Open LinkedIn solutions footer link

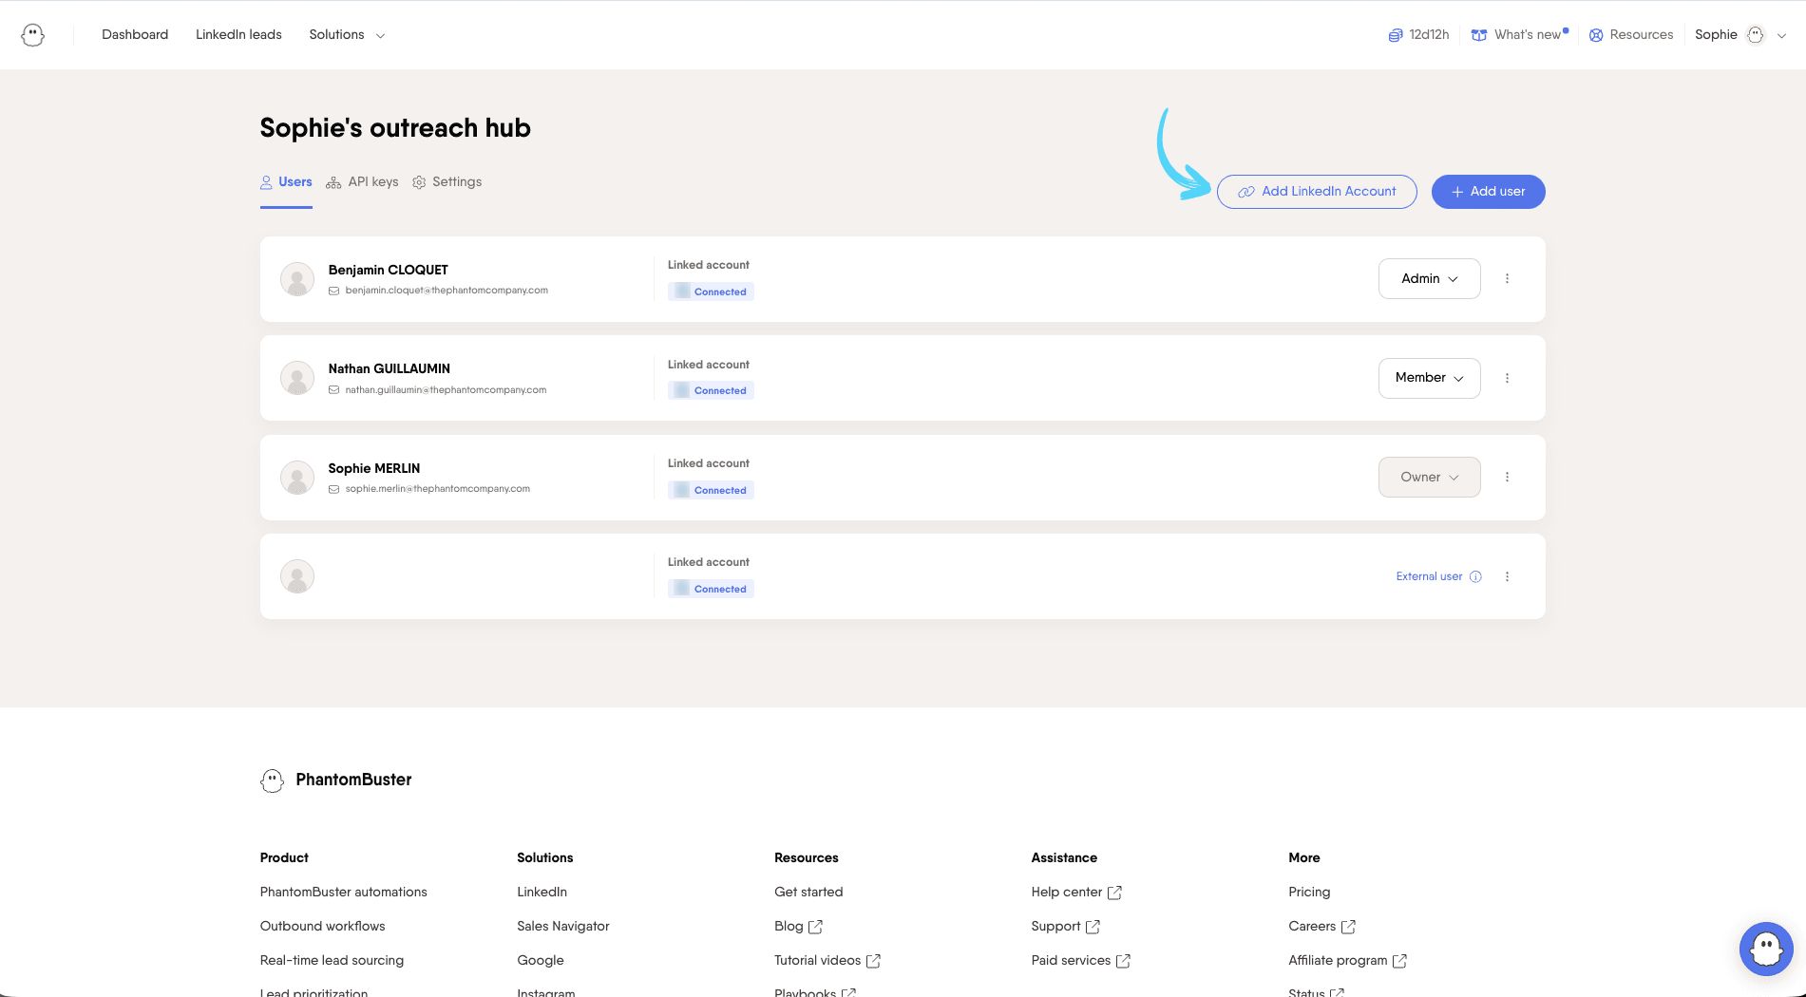(542, 892)
